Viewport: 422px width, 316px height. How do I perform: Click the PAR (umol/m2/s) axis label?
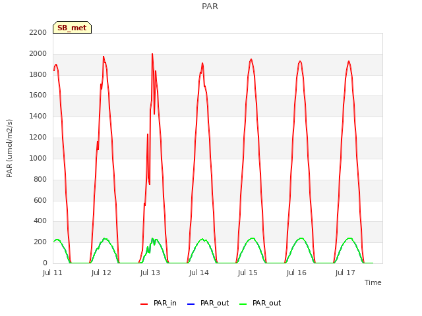9,148
